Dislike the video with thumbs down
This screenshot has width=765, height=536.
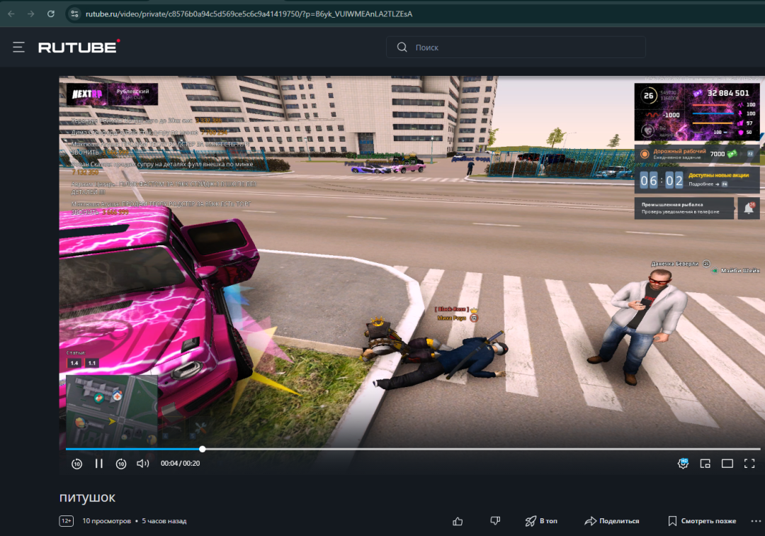[x=495, y=521]
